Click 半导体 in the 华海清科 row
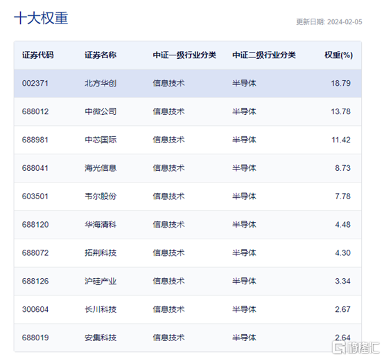 [244, 225]
